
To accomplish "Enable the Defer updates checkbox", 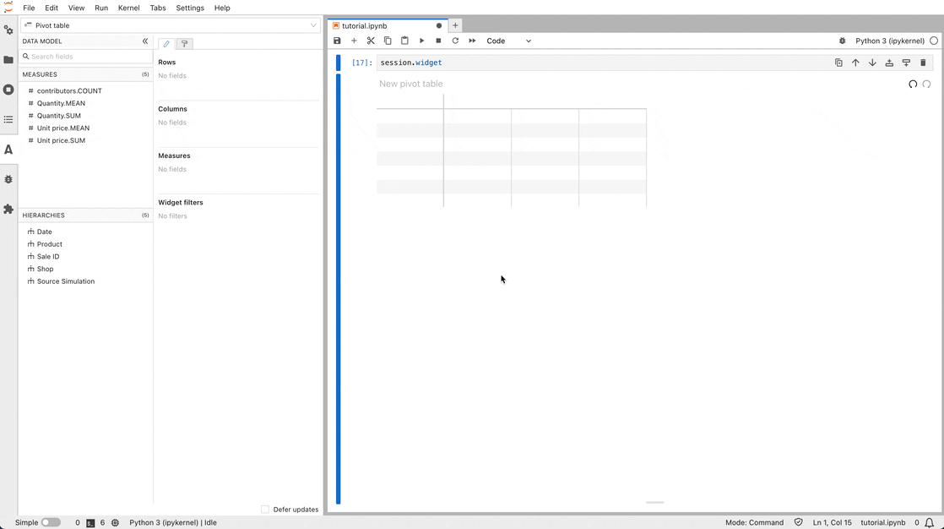I will point(264,509).
